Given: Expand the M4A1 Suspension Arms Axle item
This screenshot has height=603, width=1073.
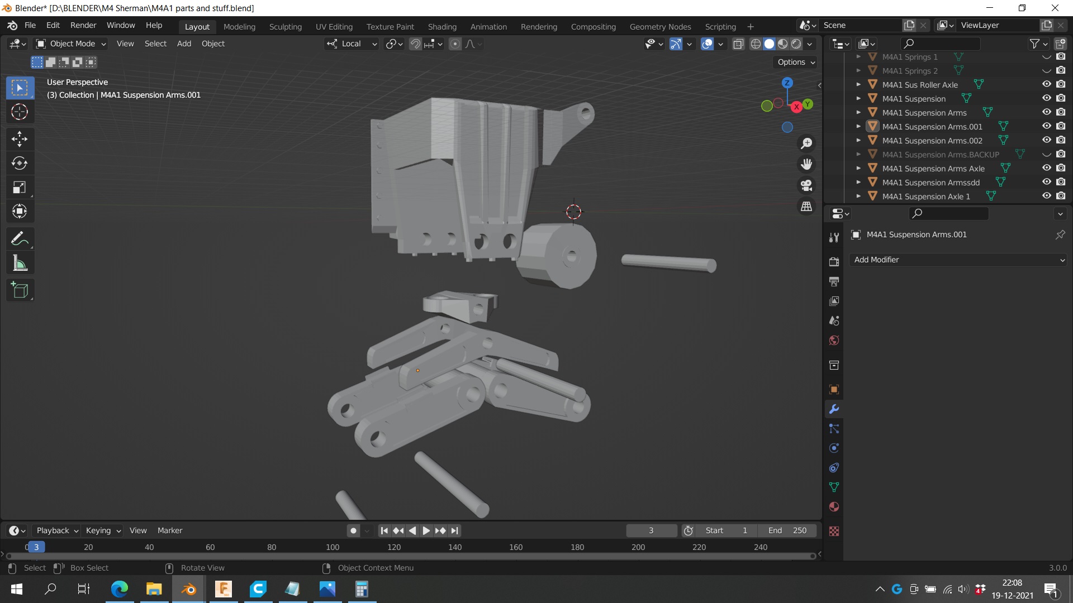Looking at the screenshot, I should (x=858, y=168).
